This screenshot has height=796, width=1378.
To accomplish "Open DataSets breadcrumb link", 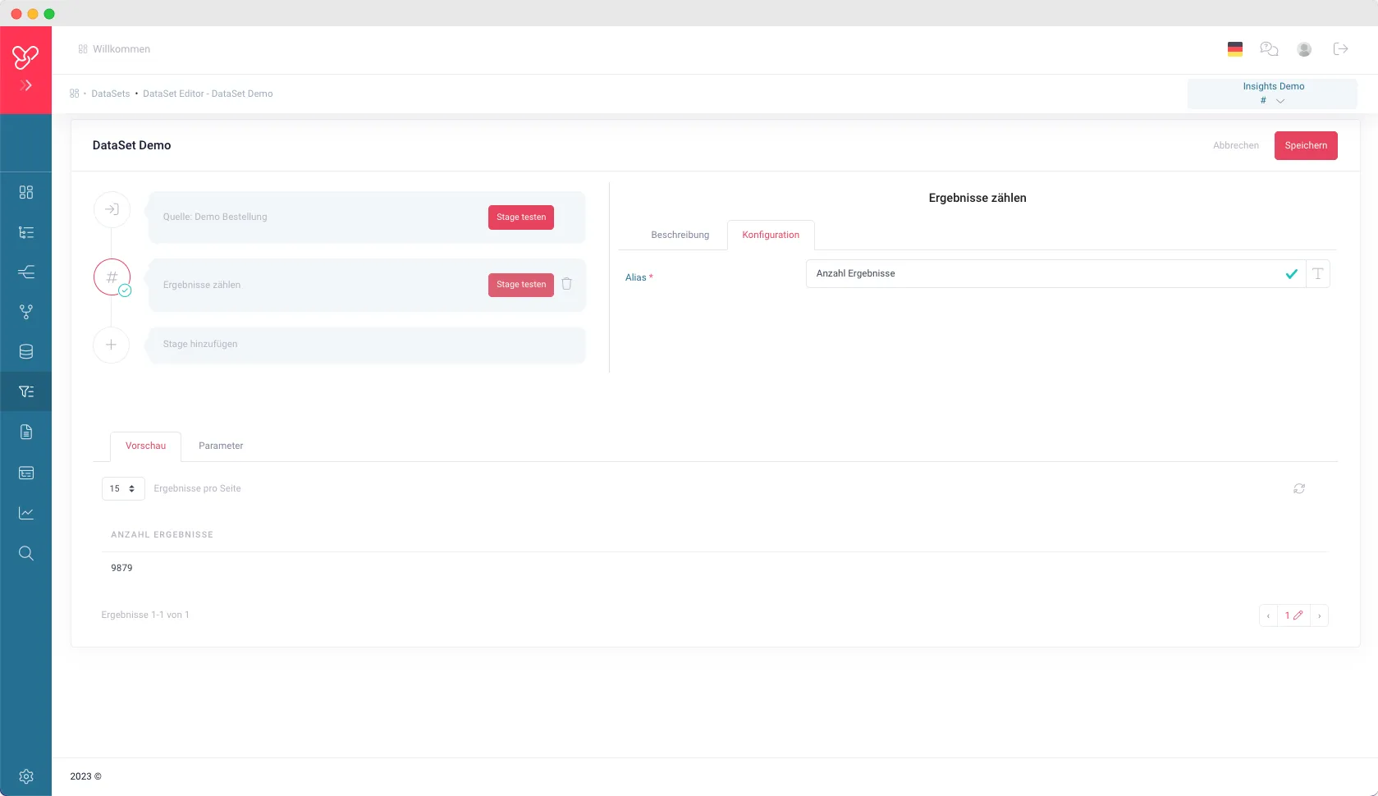I will (110, 94).
